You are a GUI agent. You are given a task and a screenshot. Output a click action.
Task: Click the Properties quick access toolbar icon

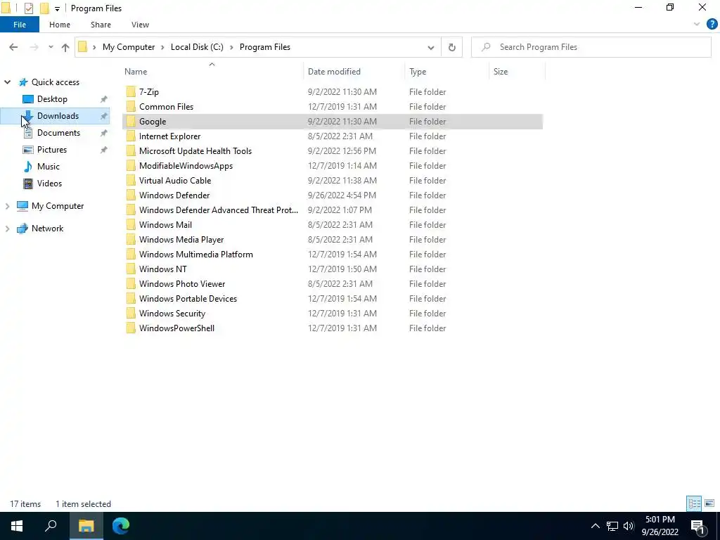coord(28,8)
